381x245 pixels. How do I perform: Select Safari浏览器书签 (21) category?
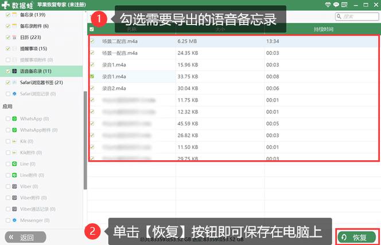tap(41, 82)
